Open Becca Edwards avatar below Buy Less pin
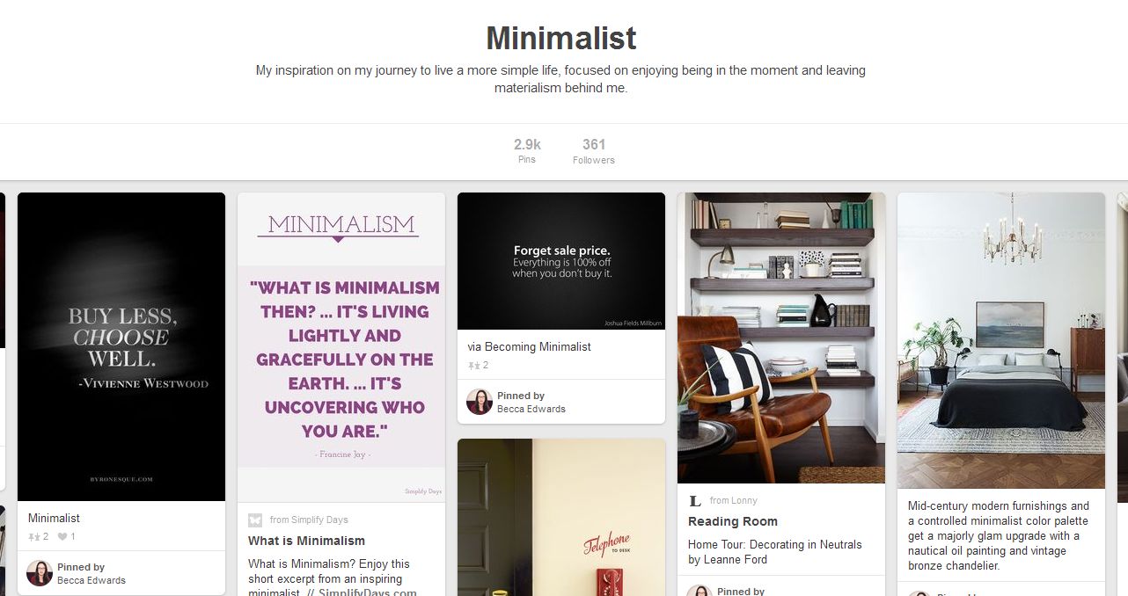The image size is (1128, 596). coord(40,573)
